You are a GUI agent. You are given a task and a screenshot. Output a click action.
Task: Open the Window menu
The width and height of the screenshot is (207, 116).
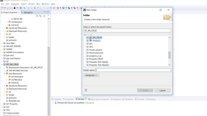pos(45,4)
